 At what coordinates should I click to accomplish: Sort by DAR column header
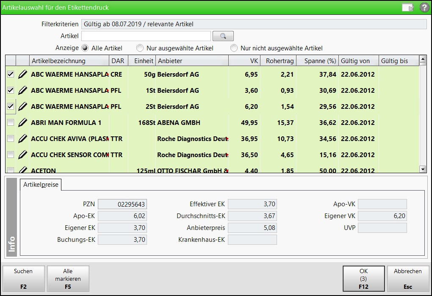pyautogui.click(x=119, y=61)
